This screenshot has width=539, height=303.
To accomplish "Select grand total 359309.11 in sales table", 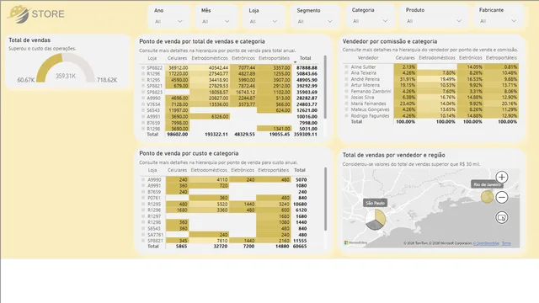I will 305,135.
